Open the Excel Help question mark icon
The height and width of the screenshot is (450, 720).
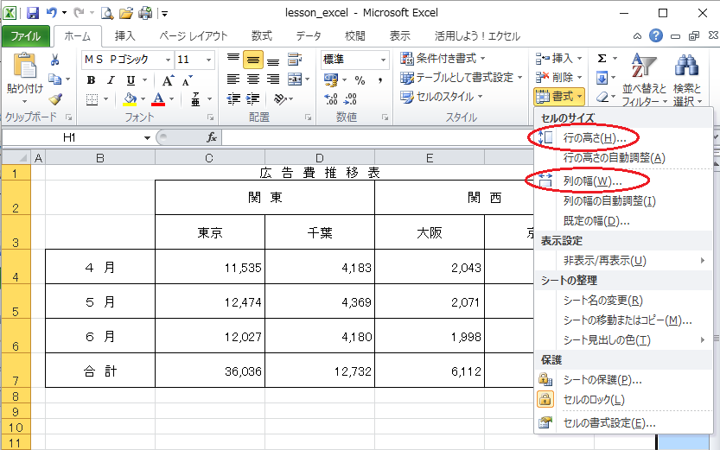point(656,35)
